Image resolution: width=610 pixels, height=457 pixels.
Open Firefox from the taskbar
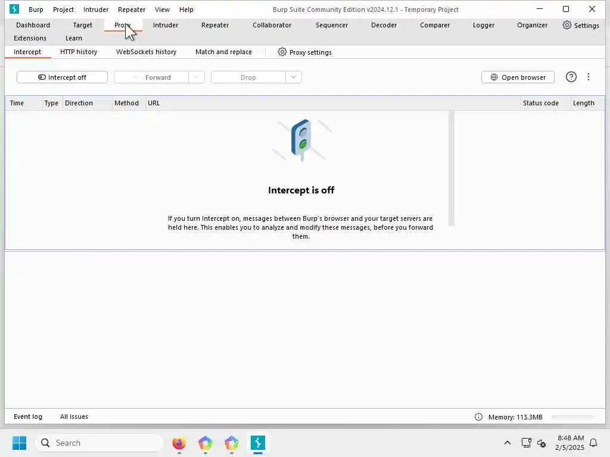[179, 443]
